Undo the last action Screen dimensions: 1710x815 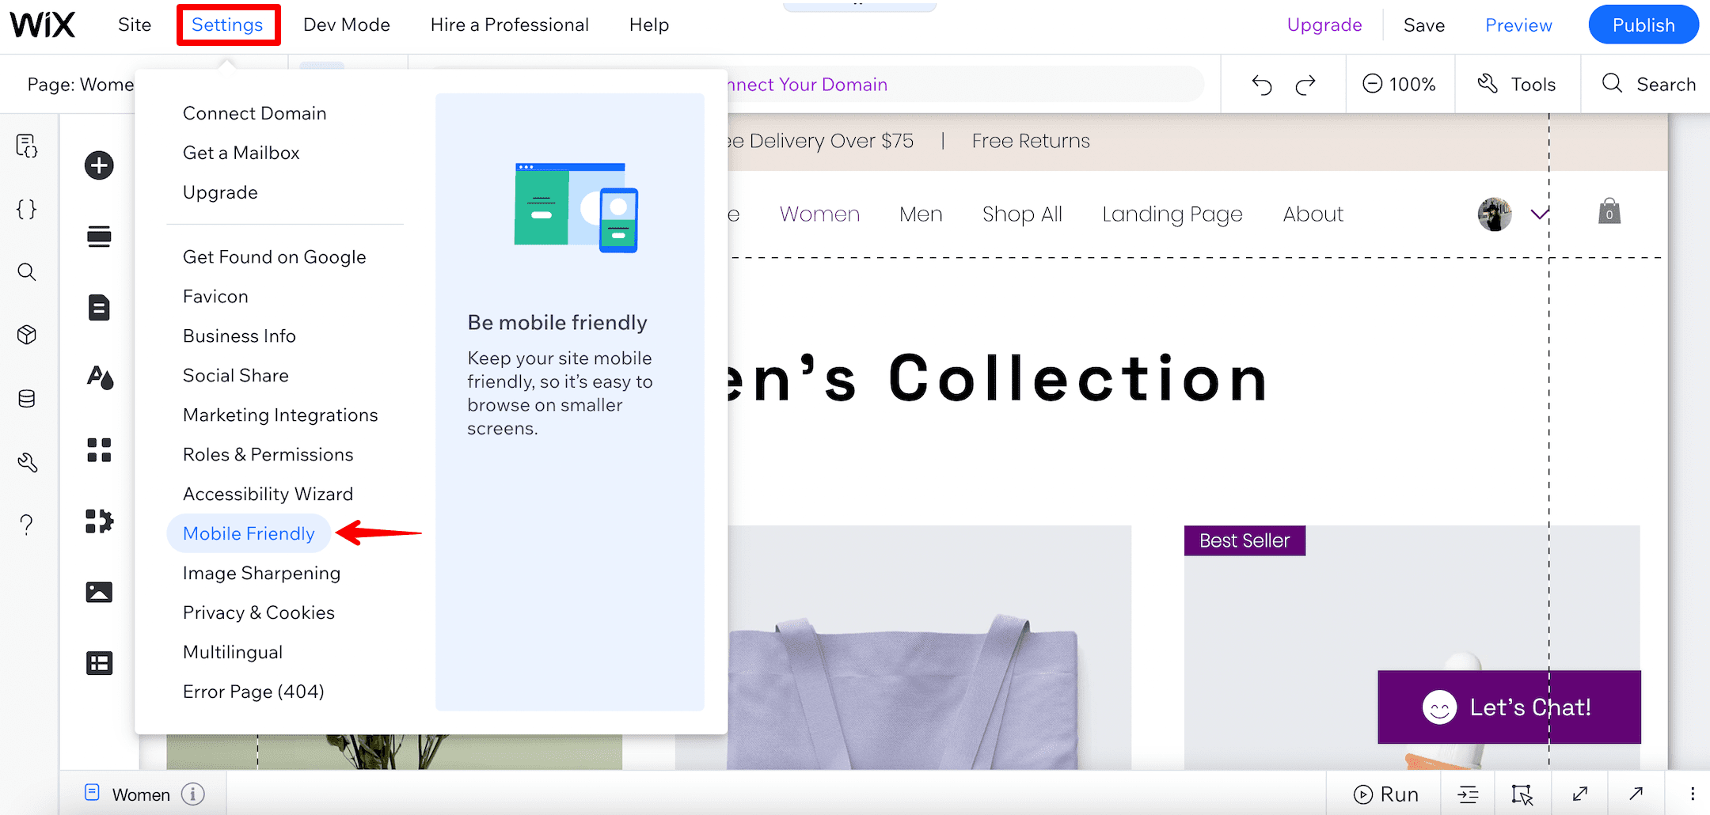coord(1262,84)
